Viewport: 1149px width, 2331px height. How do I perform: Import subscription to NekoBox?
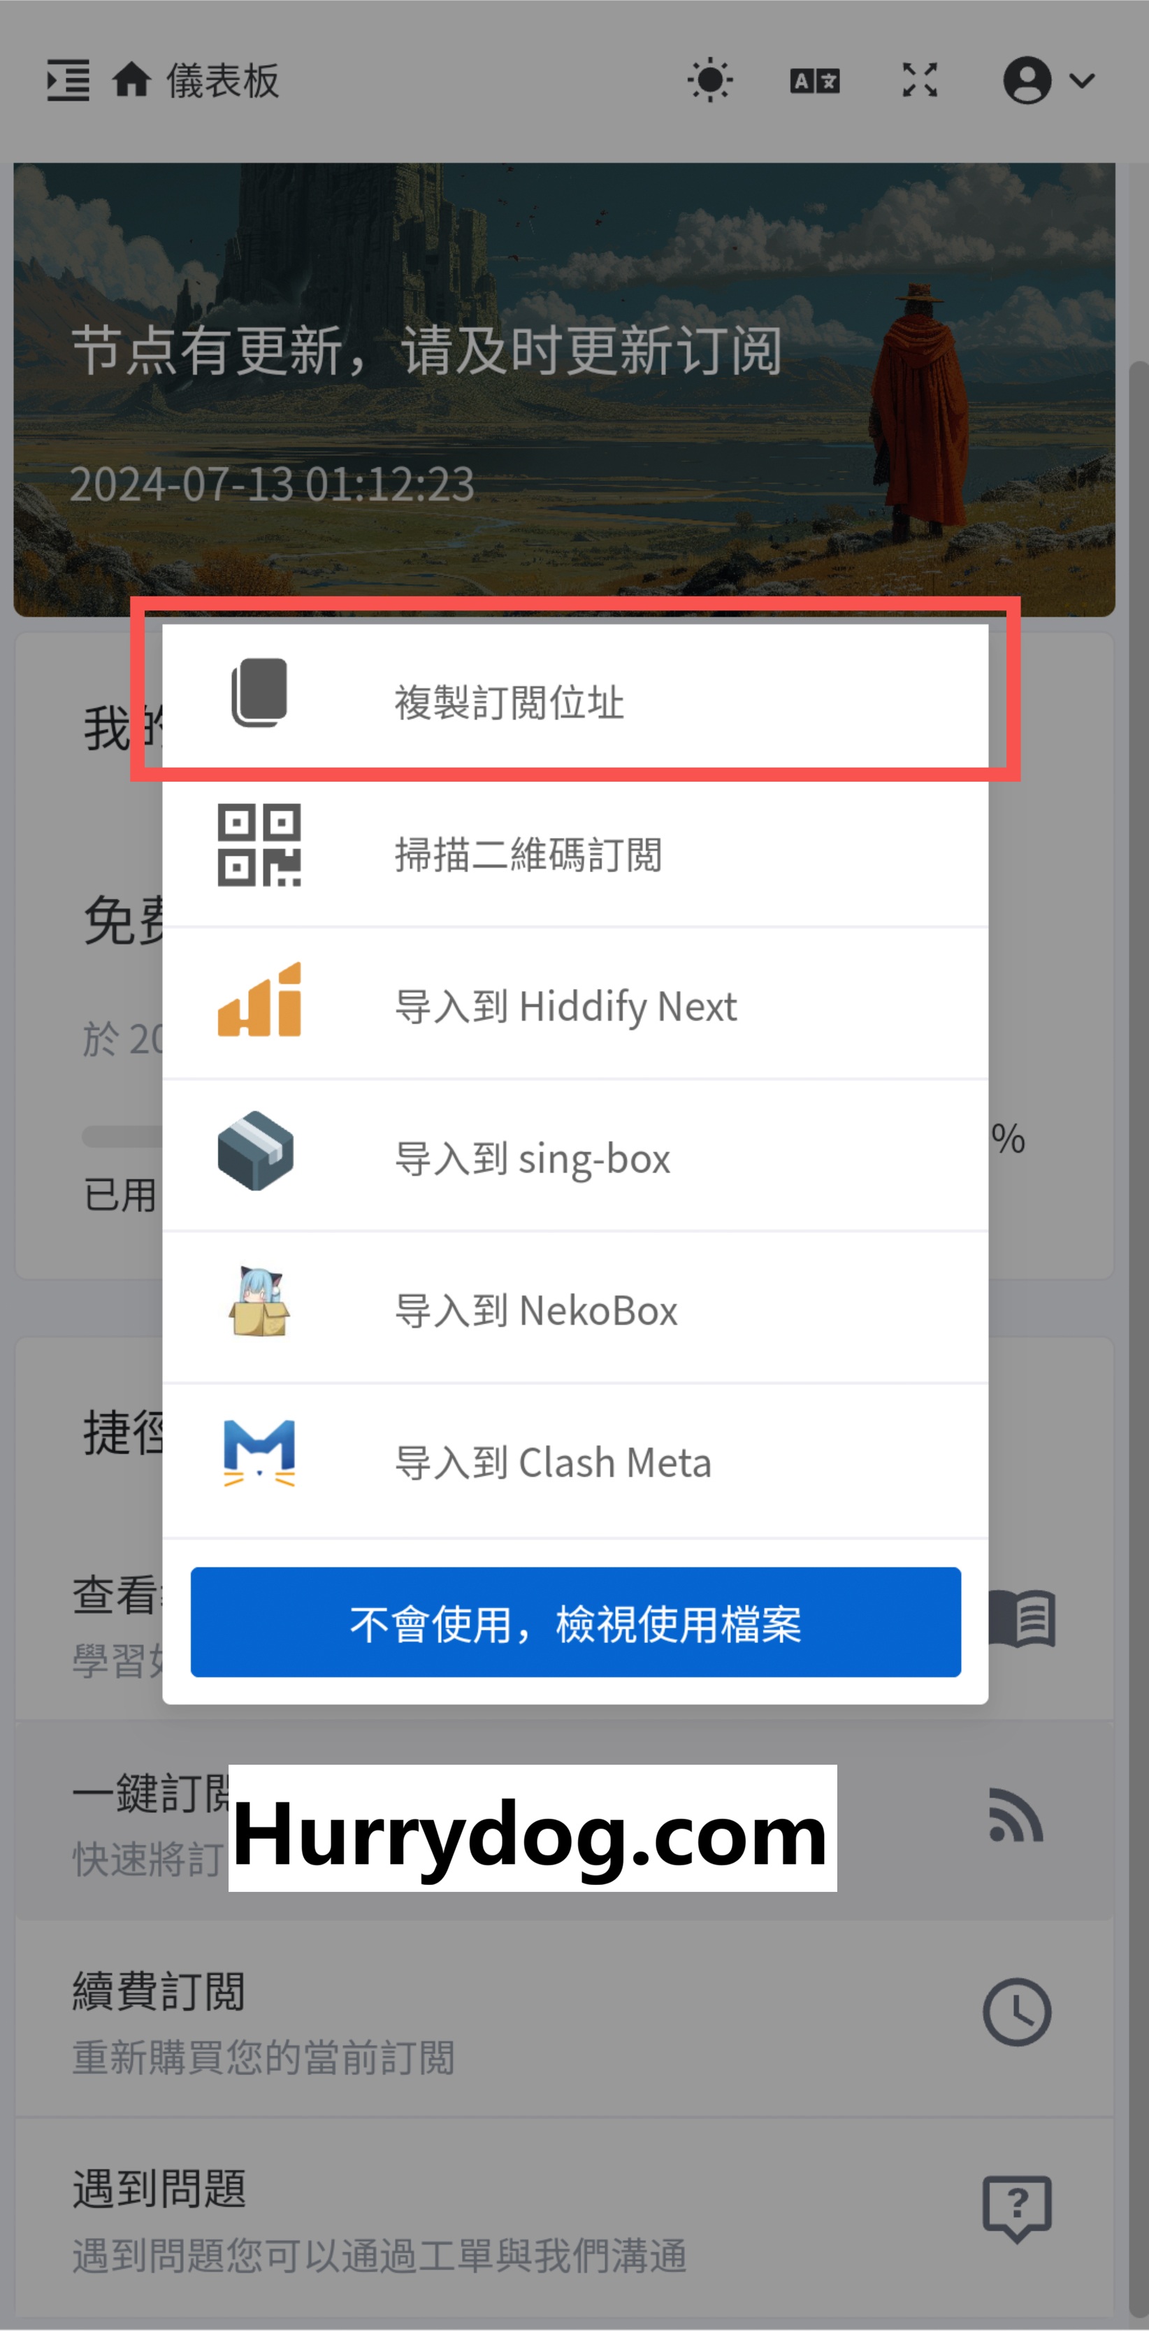pyautogui.click(x=575, y=1308)
